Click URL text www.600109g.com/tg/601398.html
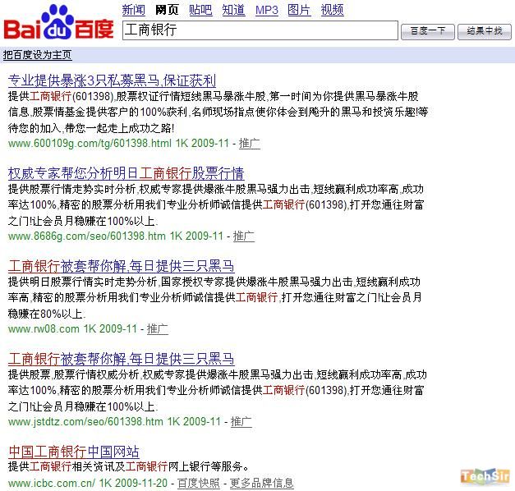 [x=90, y=144]
